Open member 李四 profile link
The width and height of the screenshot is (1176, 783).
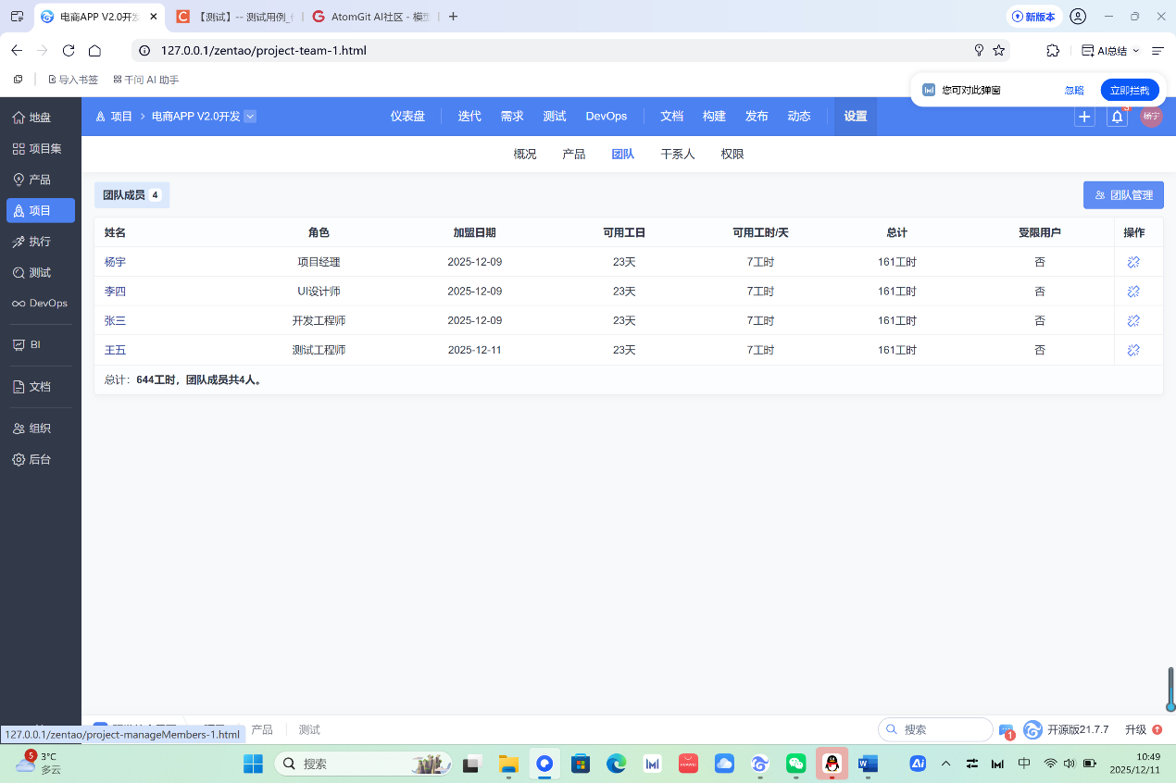tap(115, 292)
